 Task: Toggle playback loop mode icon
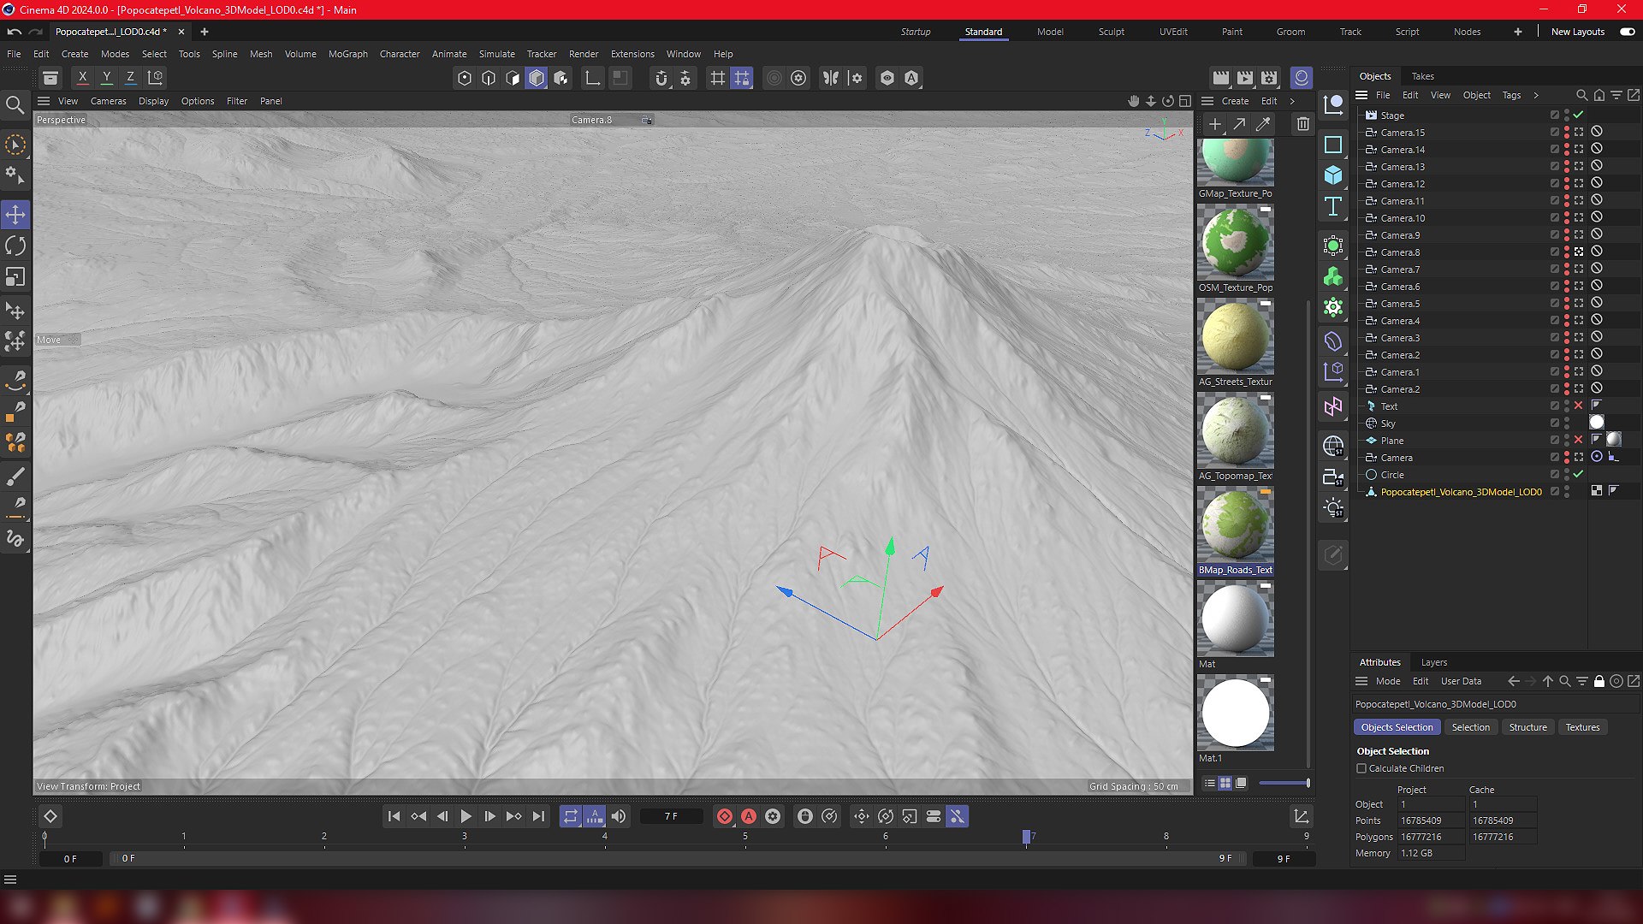click(x=571, y=816)
